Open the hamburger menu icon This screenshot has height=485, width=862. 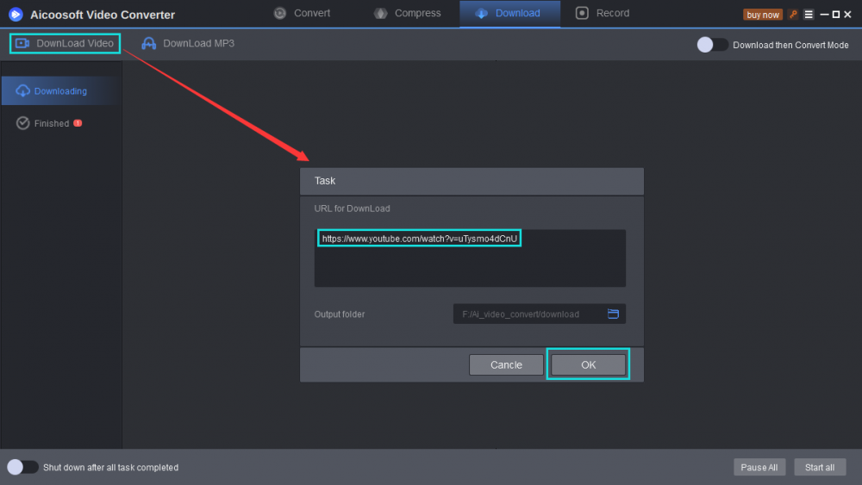pos(809,15)
